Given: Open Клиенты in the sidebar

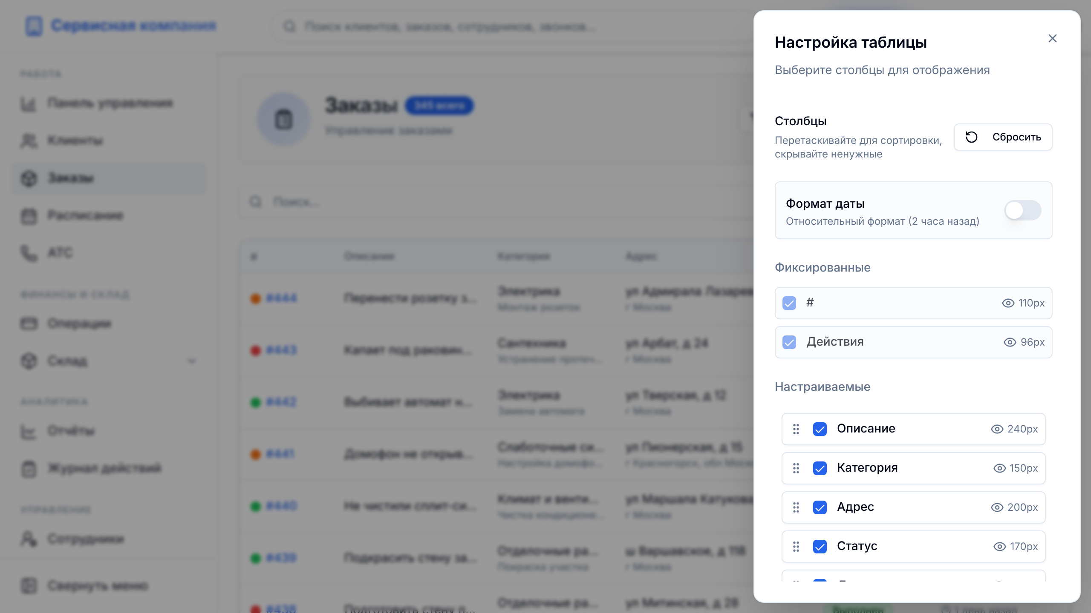Looking at the screenshot, I should coord(109,141).
